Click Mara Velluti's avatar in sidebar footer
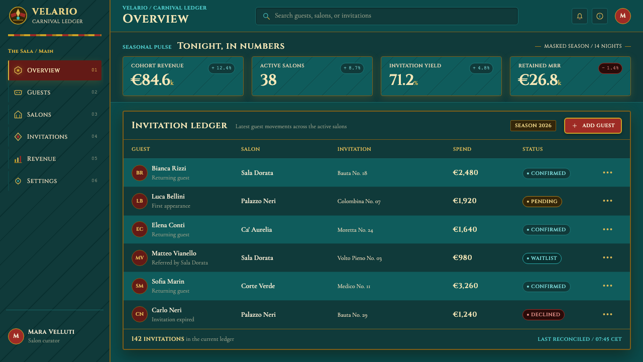Image resolution: width=643 pixels, height=362 pixels. pos(16,336)
